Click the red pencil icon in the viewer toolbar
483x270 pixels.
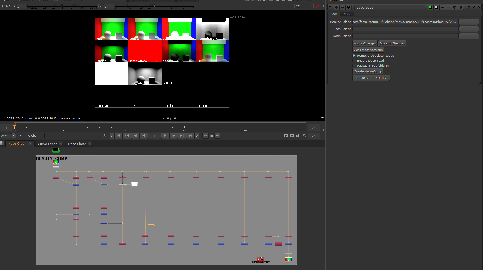tap(318, 6)
